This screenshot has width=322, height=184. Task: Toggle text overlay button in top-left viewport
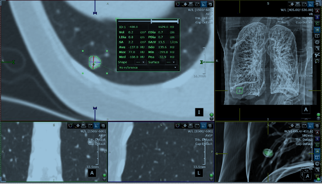[203, 4]
